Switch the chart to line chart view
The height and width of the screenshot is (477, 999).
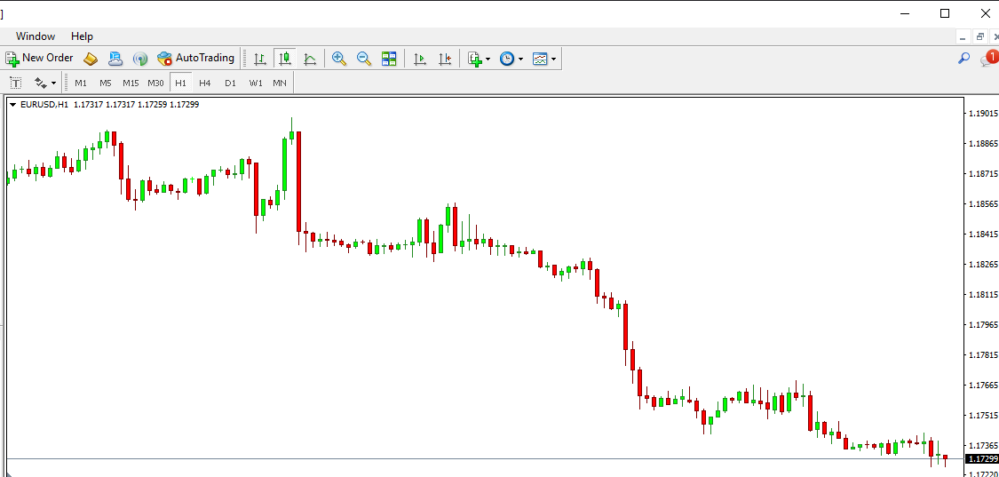(310, 59)
